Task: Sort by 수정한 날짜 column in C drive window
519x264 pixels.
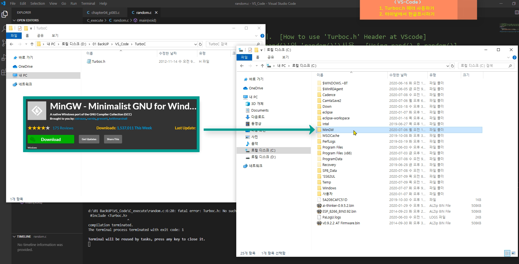Action: coord(398,75)
